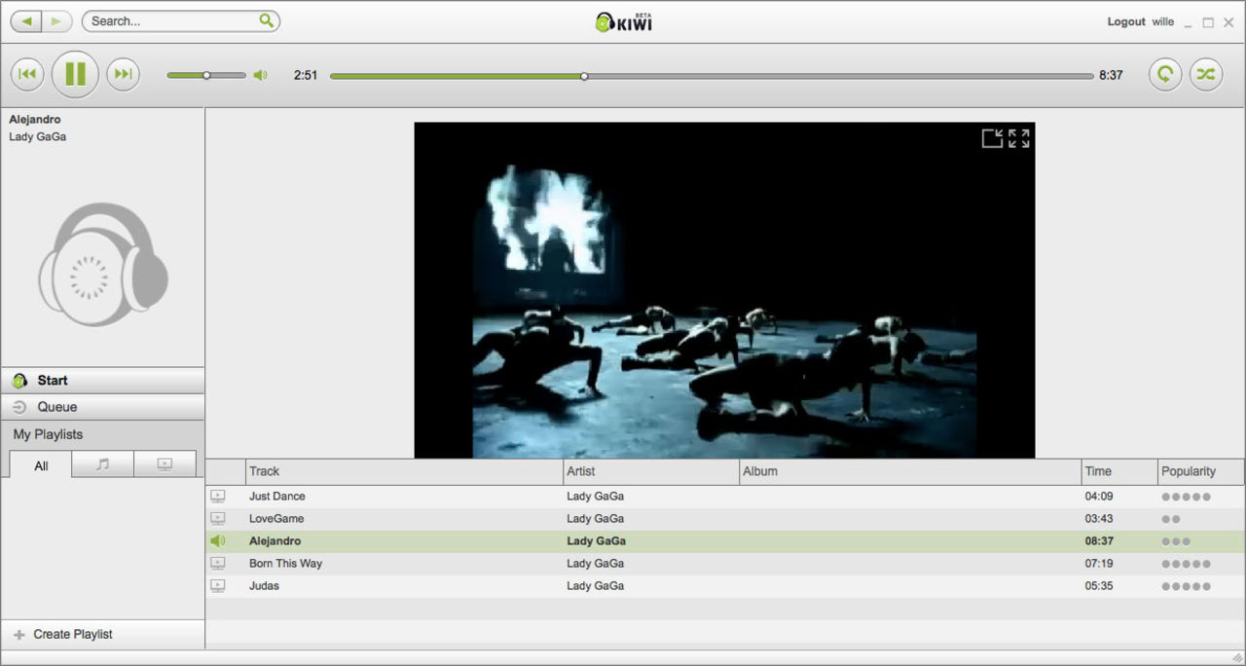
Task: Toggle repeat mode
Action: [x=1164, y=75]
